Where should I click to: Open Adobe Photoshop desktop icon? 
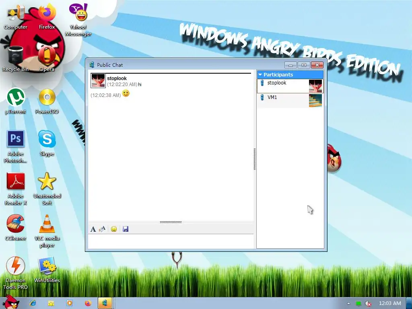(x=16, y=146)
